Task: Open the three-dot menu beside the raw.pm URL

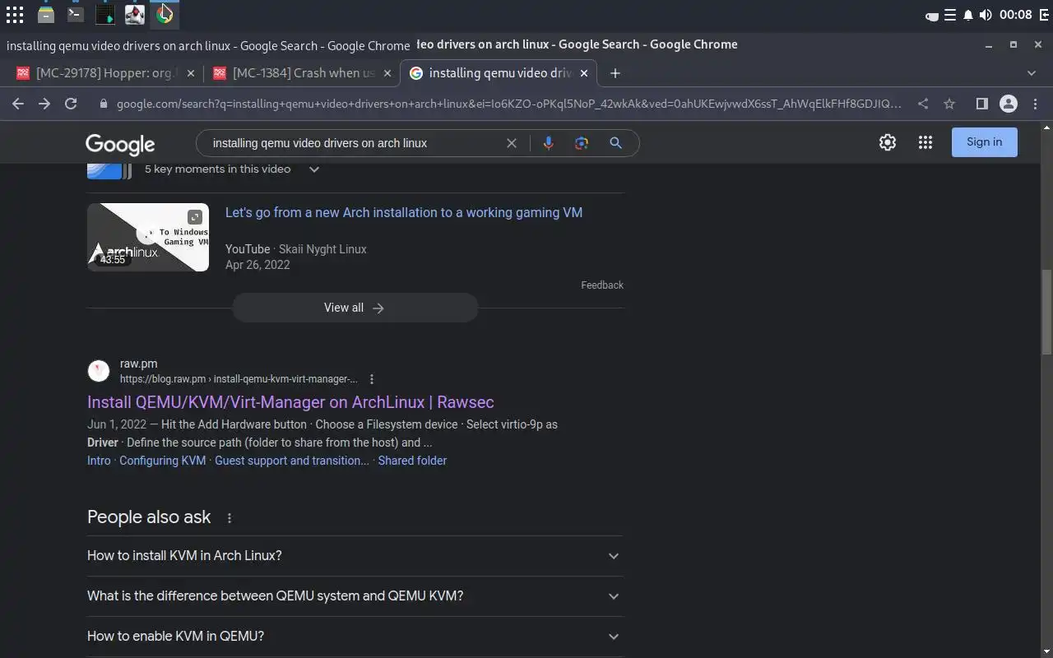Action: tap(372, 379)
